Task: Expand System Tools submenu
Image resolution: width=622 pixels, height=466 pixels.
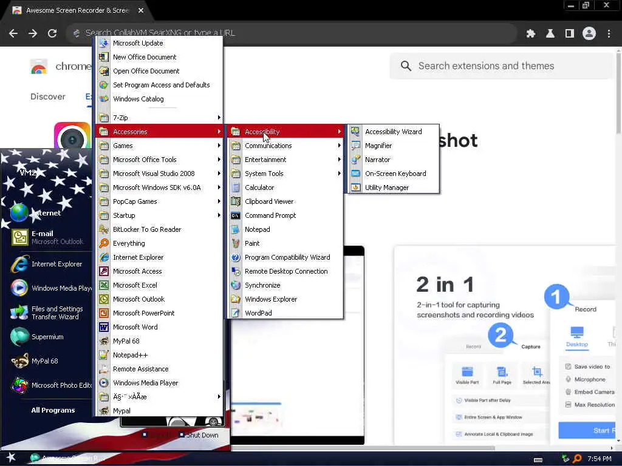Action: pyautogui.click(x=285, y=173)
